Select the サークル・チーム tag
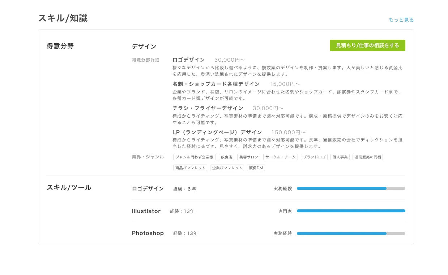The width and height of the screenshot is (448, 275). tap(281, 157)
